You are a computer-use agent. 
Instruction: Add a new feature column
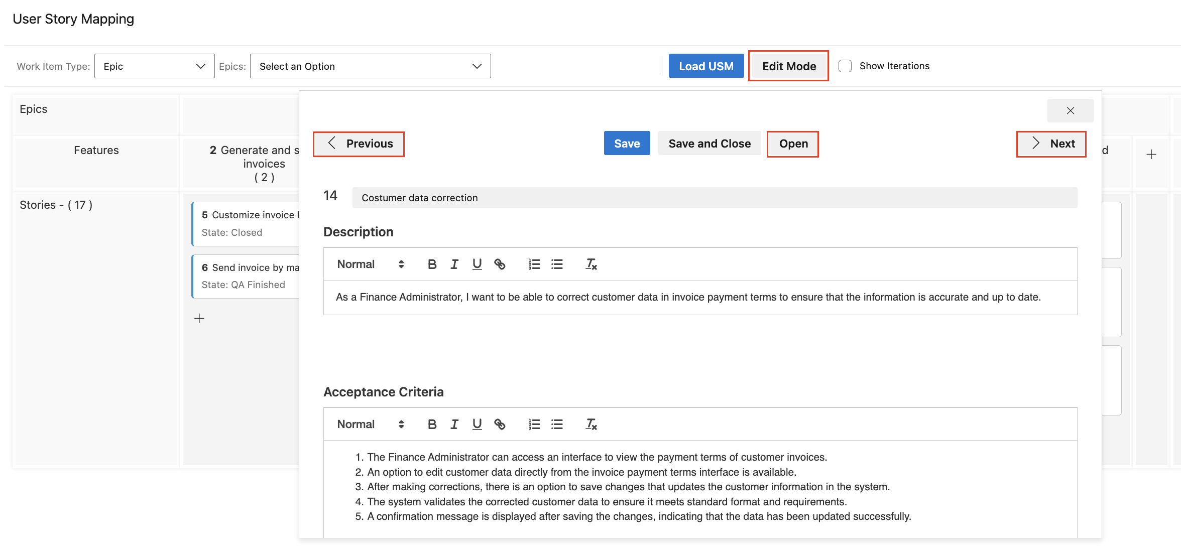[x=1151, y=154]
